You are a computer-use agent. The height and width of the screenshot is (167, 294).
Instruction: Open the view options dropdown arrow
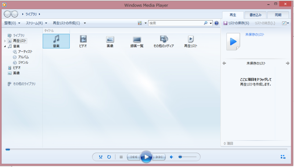(x=146, y=23)
